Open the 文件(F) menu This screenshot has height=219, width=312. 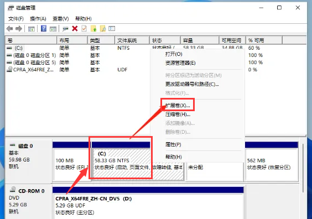(16, 19)
